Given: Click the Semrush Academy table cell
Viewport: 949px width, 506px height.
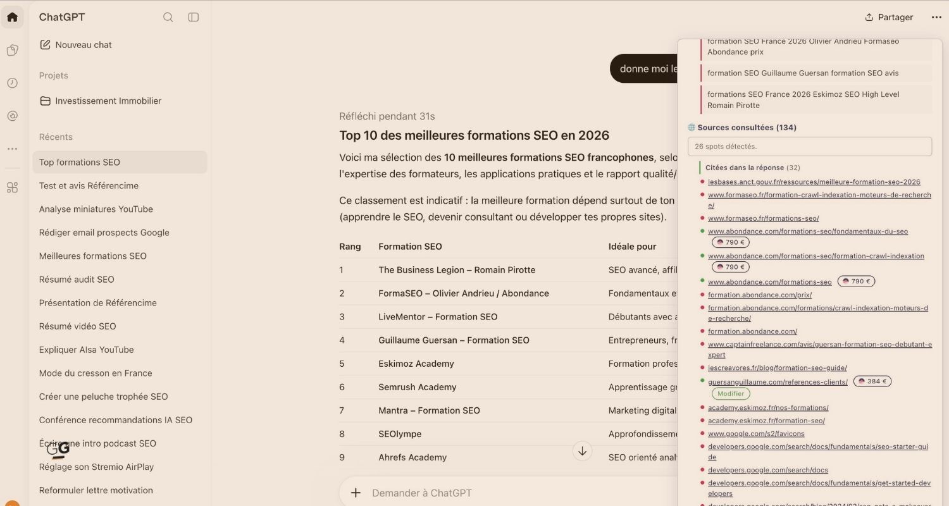Looking at the screenshot, I should click(x=418, y=386).
